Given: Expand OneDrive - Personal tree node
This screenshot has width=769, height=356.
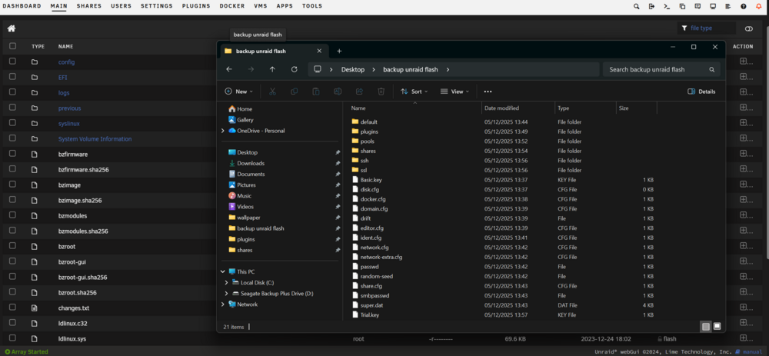Looking at the screenshot, I should pyautogui.click(x=223, y=131).
